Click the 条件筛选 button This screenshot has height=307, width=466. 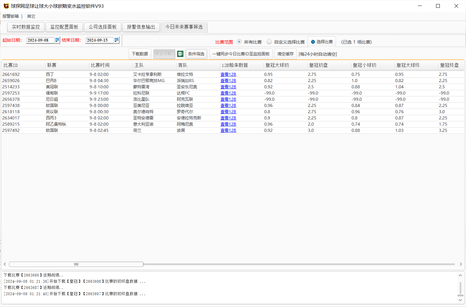coord(196,54)
